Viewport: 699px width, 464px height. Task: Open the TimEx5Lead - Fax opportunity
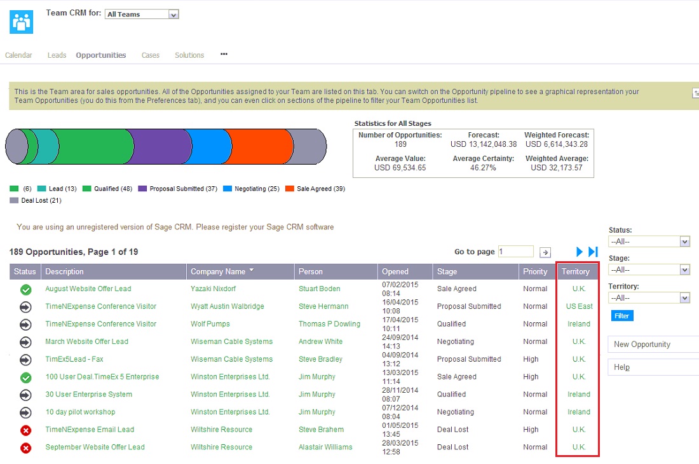coord(74,359)
